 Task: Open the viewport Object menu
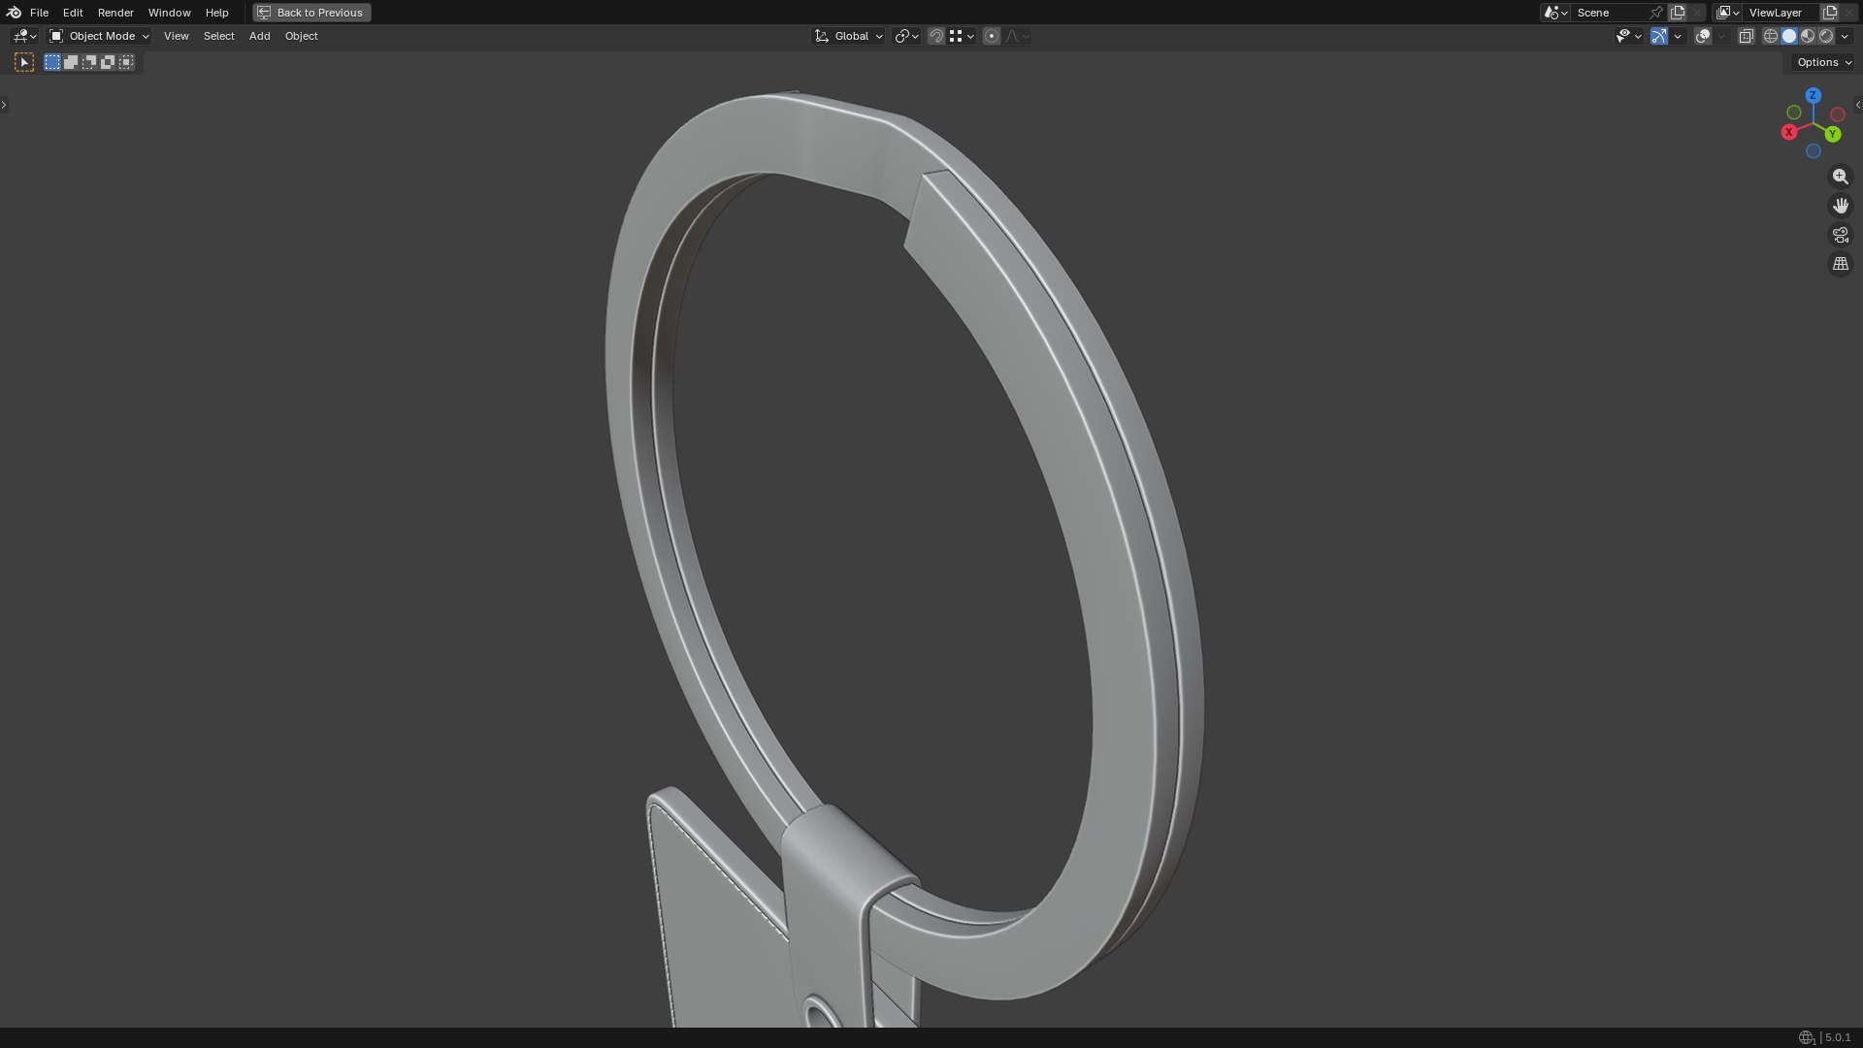(x=301, y=36)
